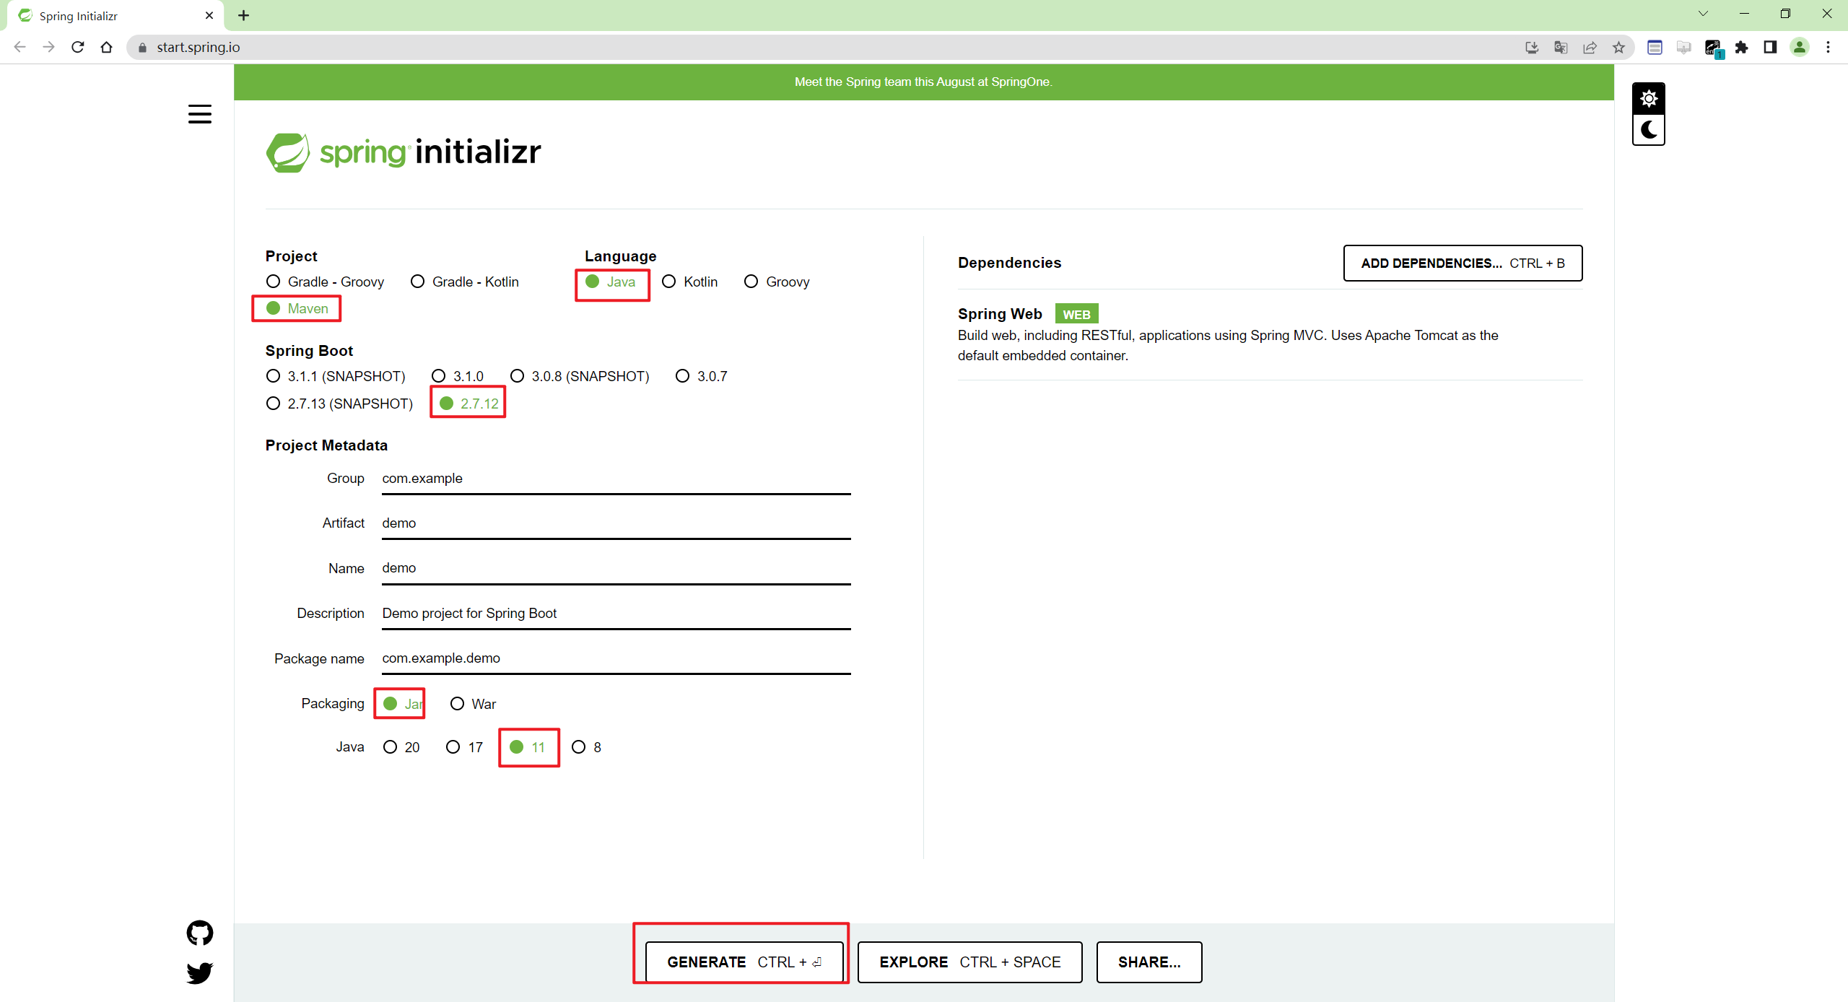Click the SHARE... button
1848x1002 pixels.
pos(1149,962)
